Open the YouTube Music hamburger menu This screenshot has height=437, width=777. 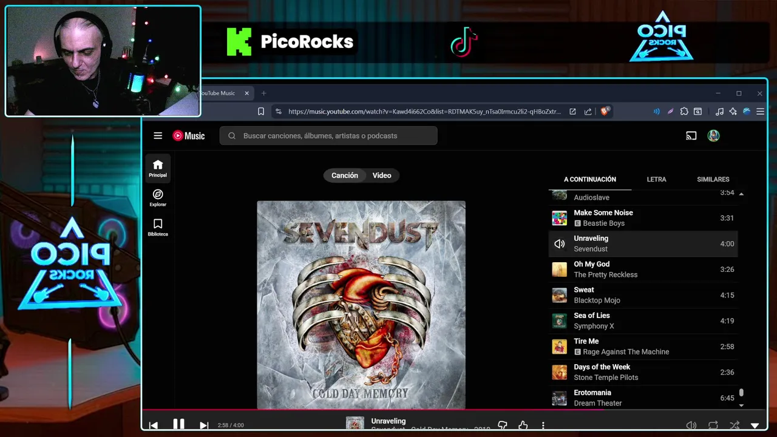coord(158,136)
